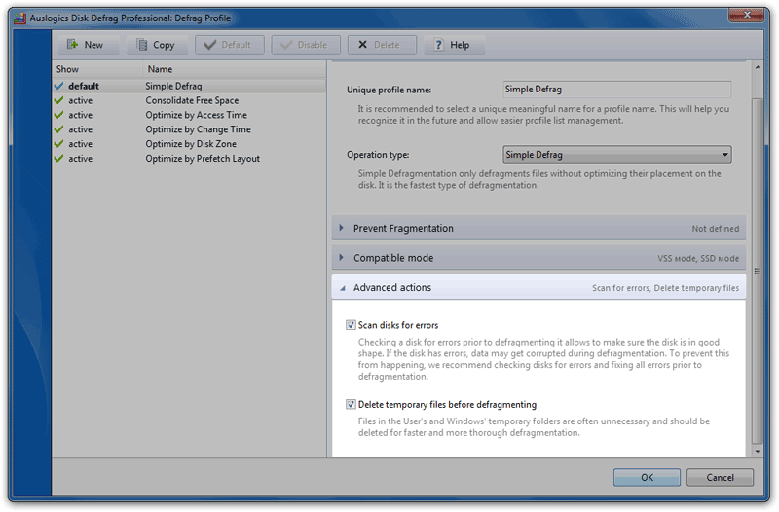Expand the Compatible mode section

(x=538, y=258)
